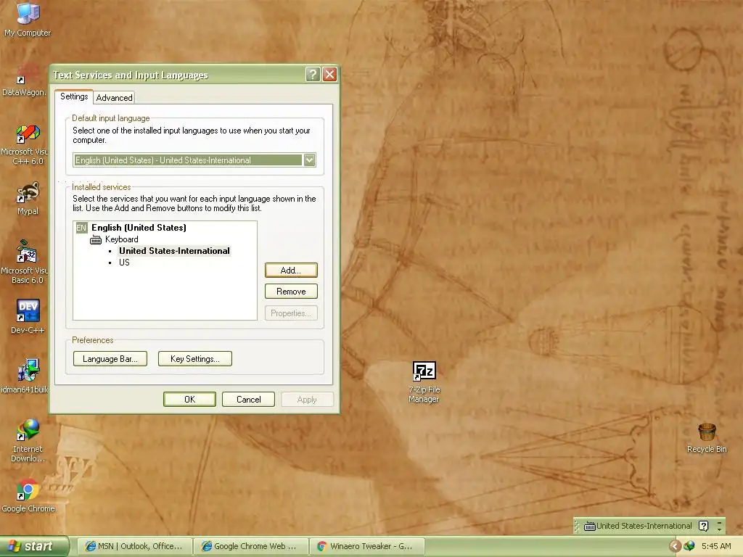Select Microsoft Visual C++ 6.0 icon

pyautogui.click(x=24, y=144)
